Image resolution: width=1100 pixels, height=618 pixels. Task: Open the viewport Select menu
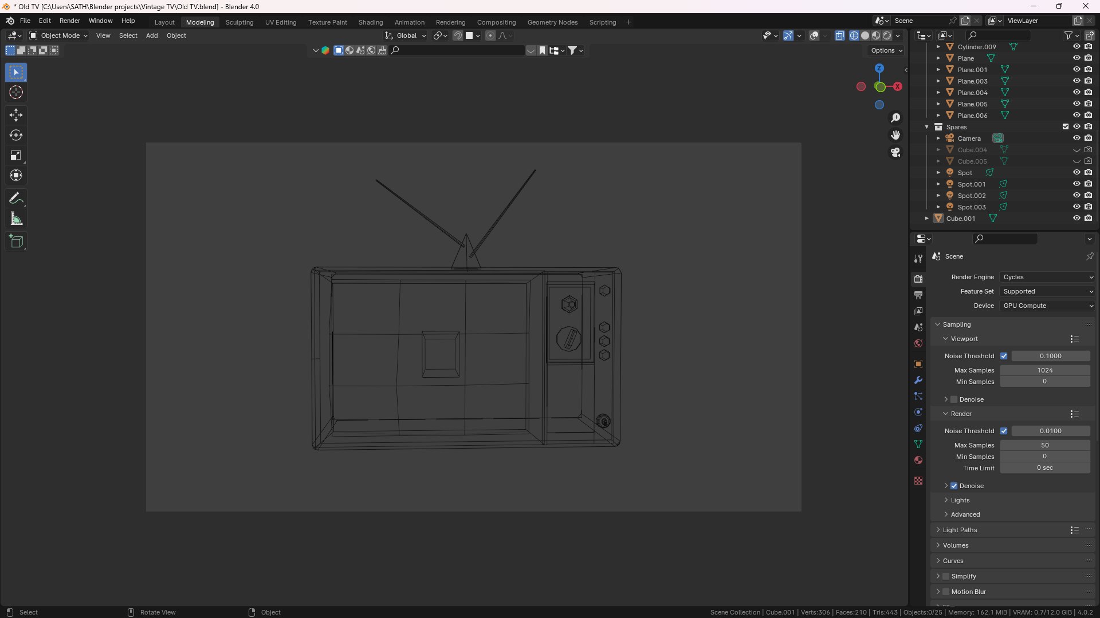point(128,35)
